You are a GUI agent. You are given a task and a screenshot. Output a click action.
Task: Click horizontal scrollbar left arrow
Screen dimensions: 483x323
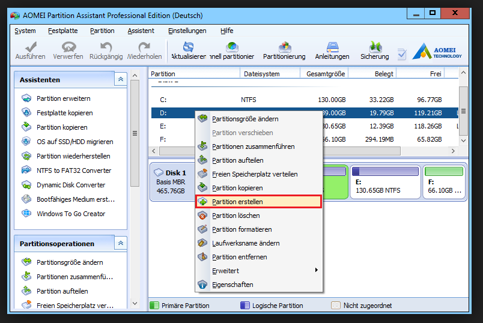click(x=154, y=151)
